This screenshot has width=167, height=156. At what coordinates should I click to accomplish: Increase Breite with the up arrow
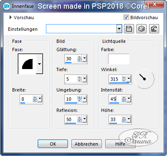[x=35, y=97]
